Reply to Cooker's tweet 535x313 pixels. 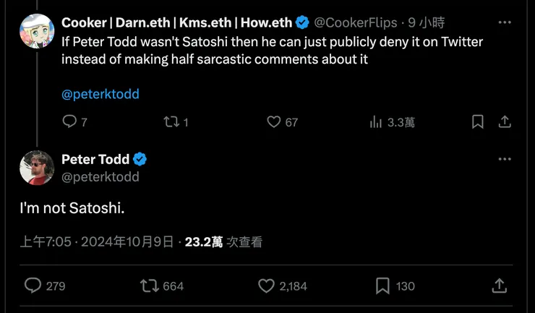(70, 122)
